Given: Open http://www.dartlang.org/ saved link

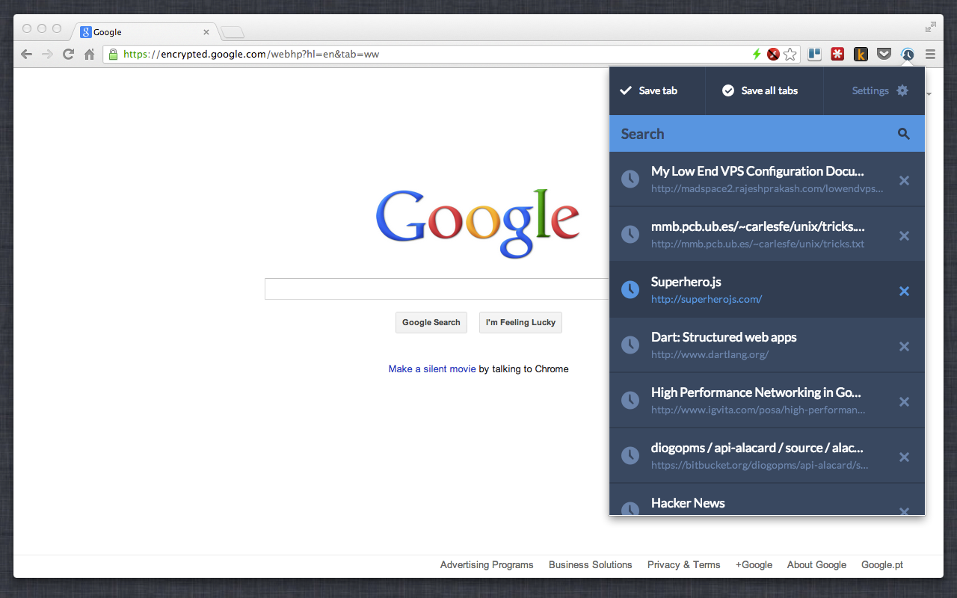Looking at the screenshot, I should pos(710,354).
